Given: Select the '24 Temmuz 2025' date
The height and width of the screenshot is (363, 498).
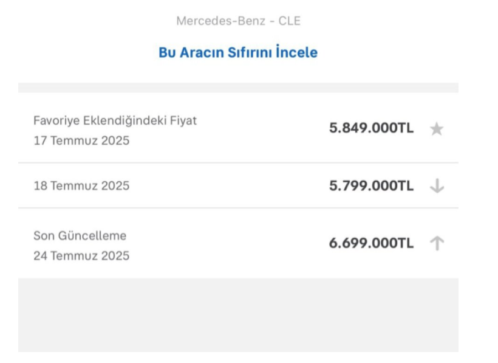Looking at the screenshot, I should click(81, 255).
